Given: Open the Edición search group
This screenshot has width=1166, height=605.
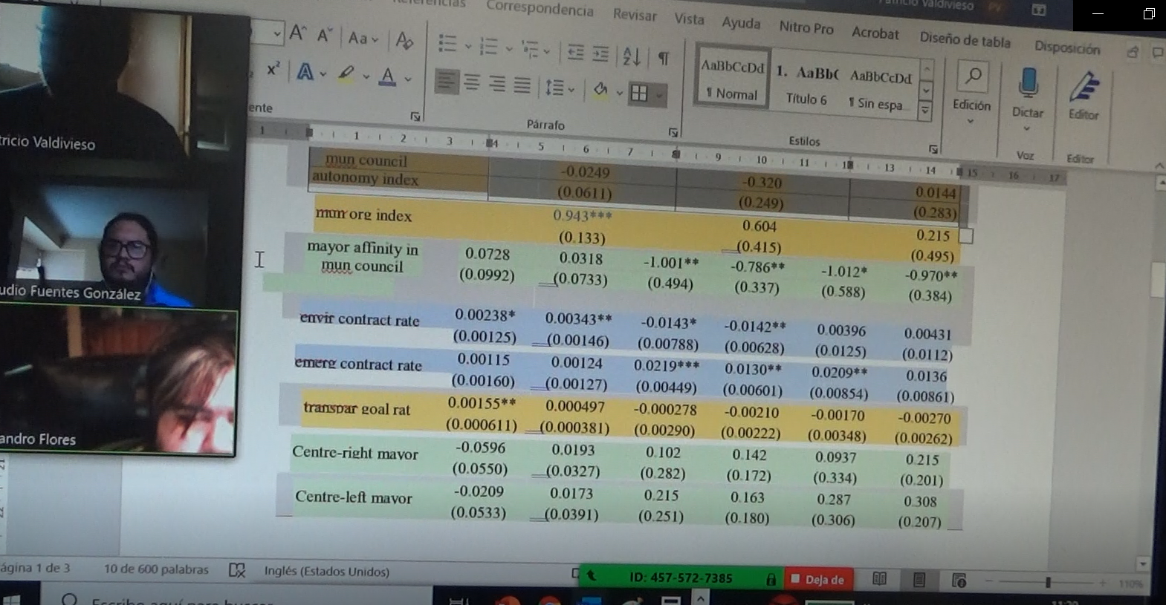Looking at the screenshot, I should (x=972, y=91).
